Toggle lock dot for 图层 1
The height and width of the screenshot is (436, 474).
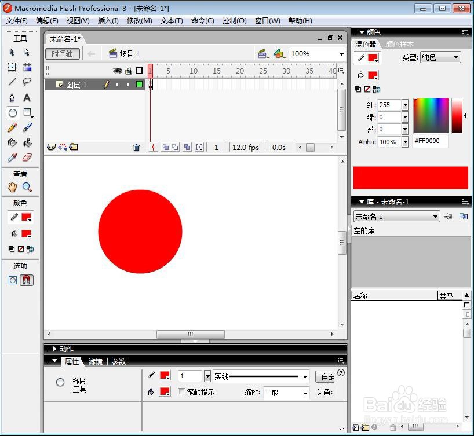tap(128, 85)
